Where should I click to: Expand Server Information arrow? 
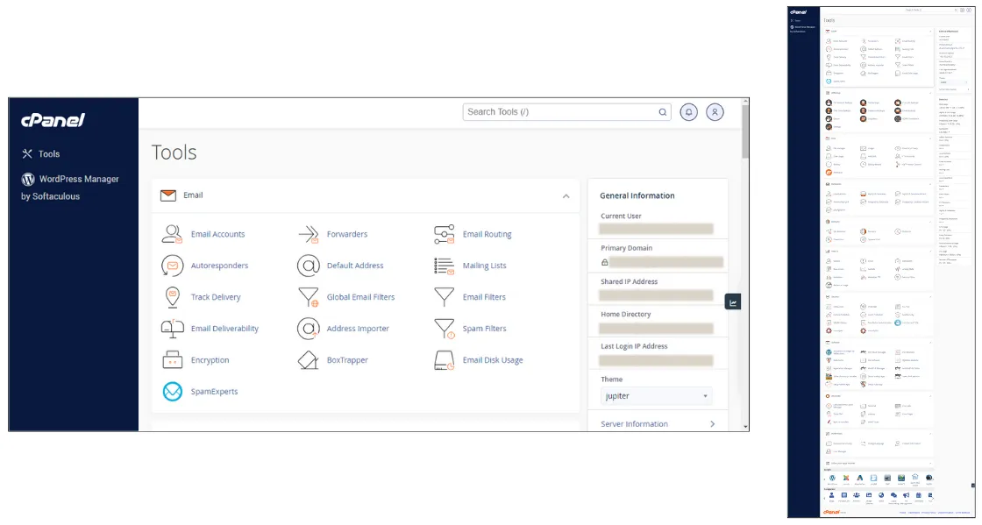pos(712,424)
